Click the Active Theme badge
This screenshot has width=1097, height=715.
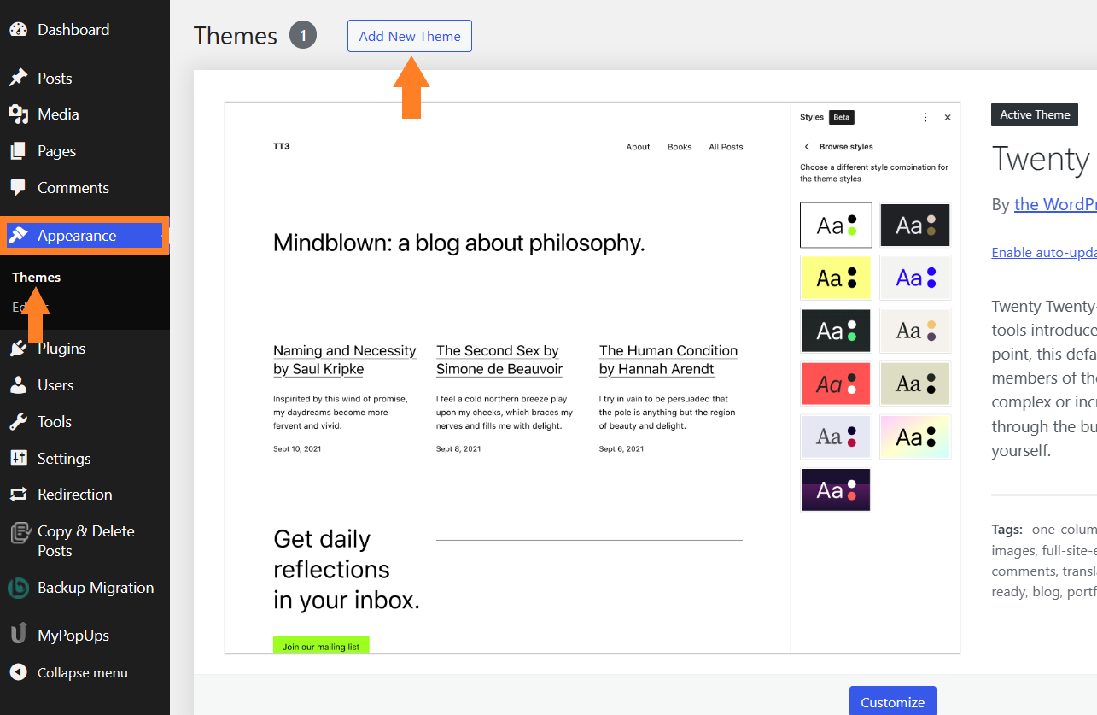pos(1035,114)
